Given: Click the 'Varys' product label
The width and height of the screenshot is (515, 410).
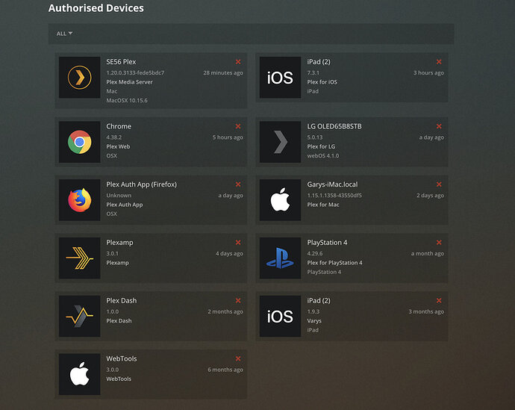Looking at the screenshot, I should [314, 321].
